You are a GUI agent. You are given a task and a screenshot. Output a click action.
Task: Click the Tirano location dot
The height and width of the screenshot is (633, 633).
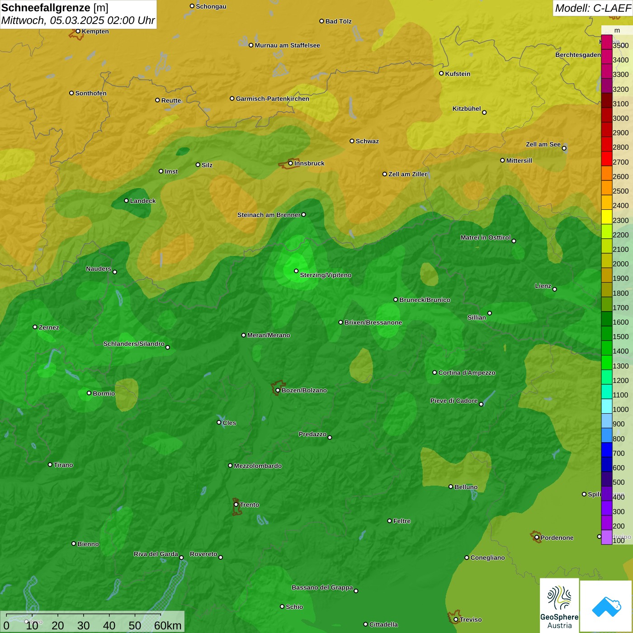coord(50,464)
